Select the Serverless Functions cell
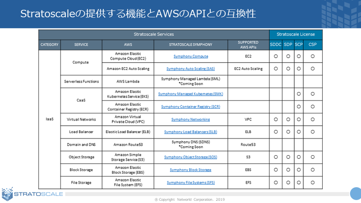This screenshot has width=361, height=203. [x=81, y=81]
